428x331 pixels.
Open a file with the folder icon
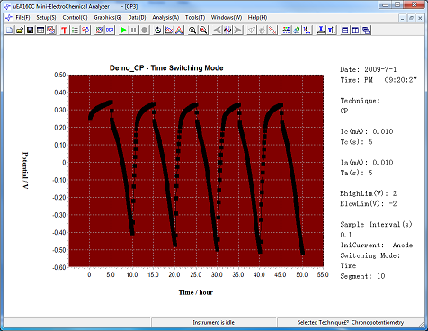tap(20, 30)
